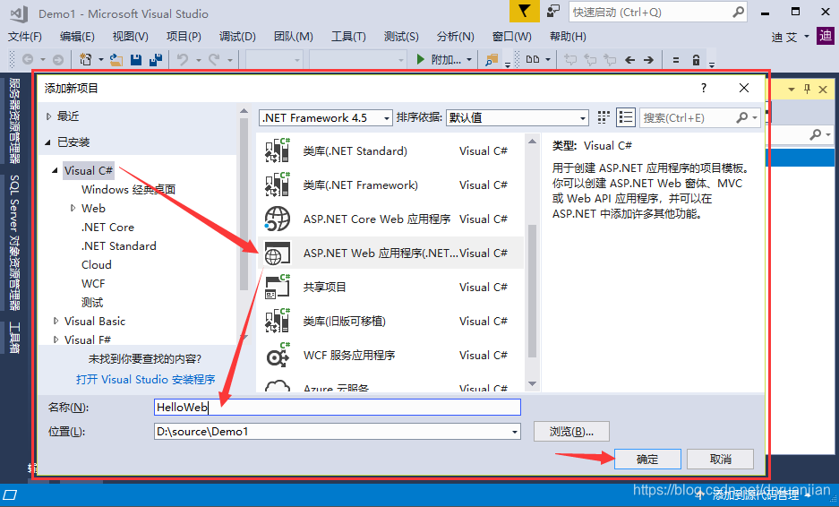
Task: Open the View menu
Action: pyautogui.click(x=130, y=37)
